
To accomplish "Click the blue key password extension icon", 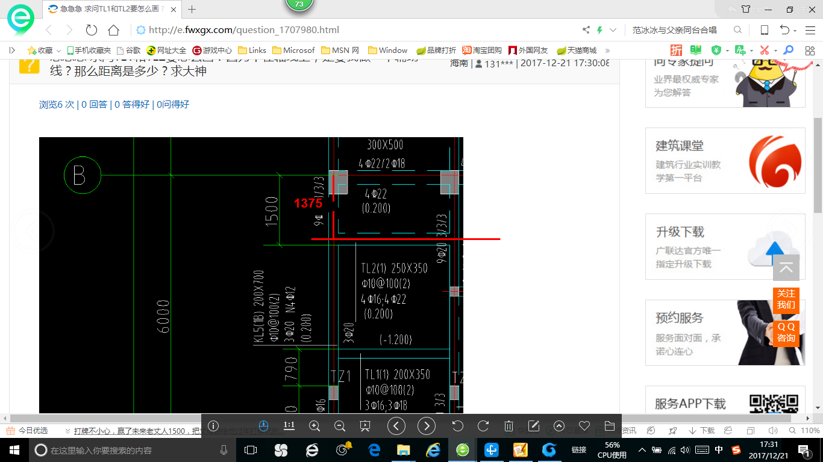I will coord(788,51).
